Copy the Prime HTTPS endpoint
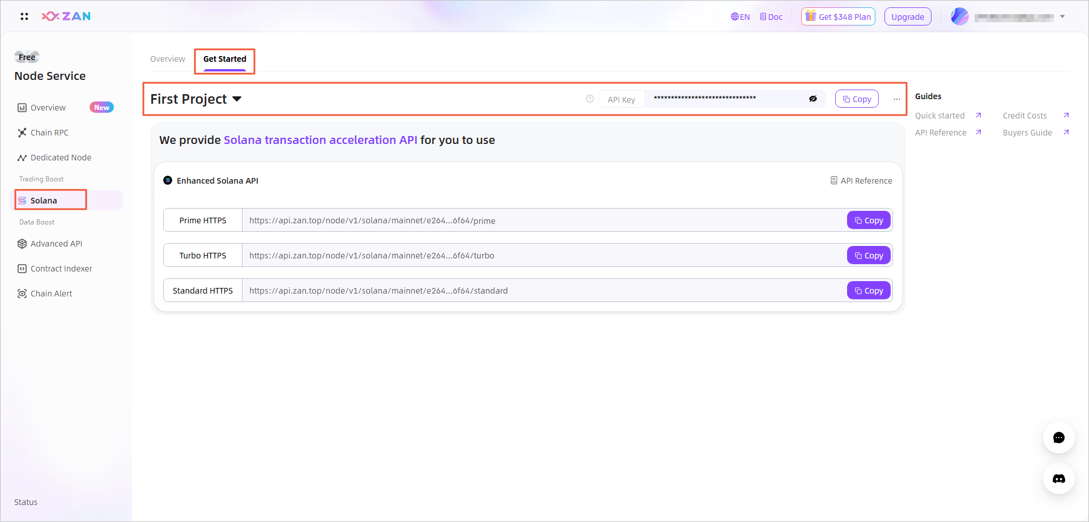 tap(869, 220)
